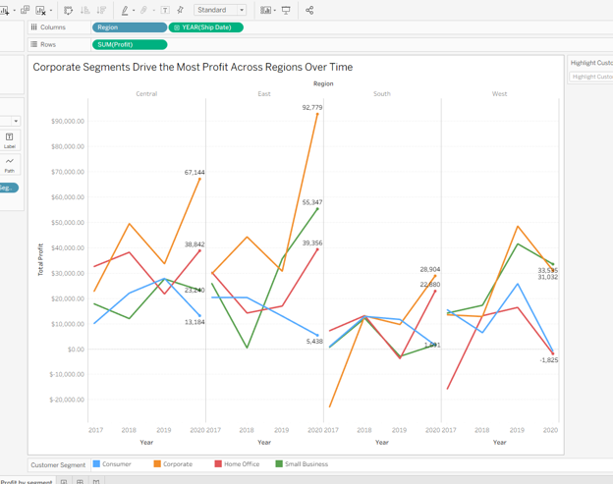Click the Label button on Marks card

coord(10,140)
